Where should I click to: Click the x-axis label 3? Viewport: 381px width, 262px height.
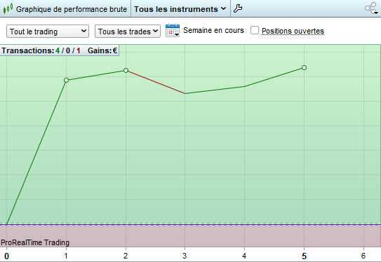(185, 256)
